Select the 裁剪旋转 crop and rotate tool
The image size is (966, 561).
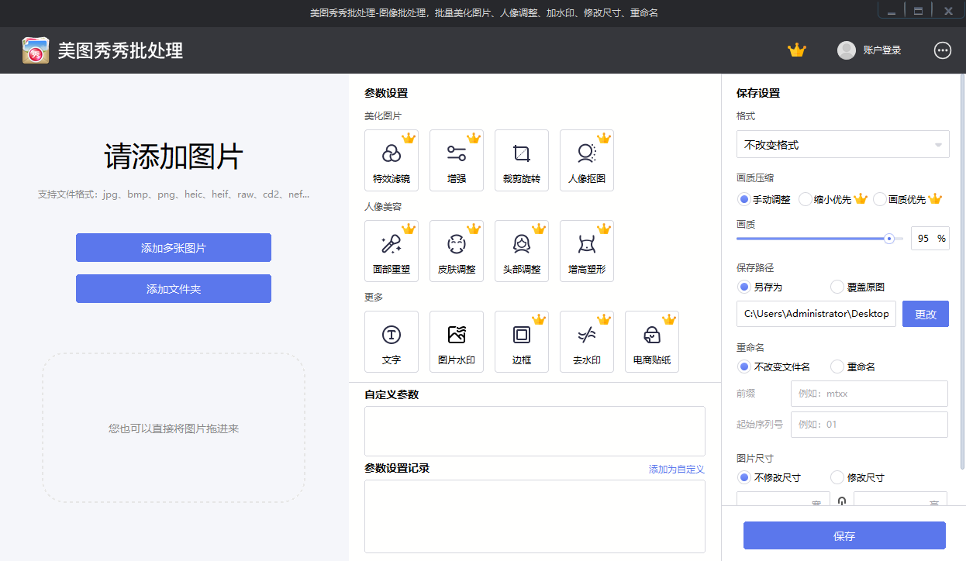(x=522, y=160)
